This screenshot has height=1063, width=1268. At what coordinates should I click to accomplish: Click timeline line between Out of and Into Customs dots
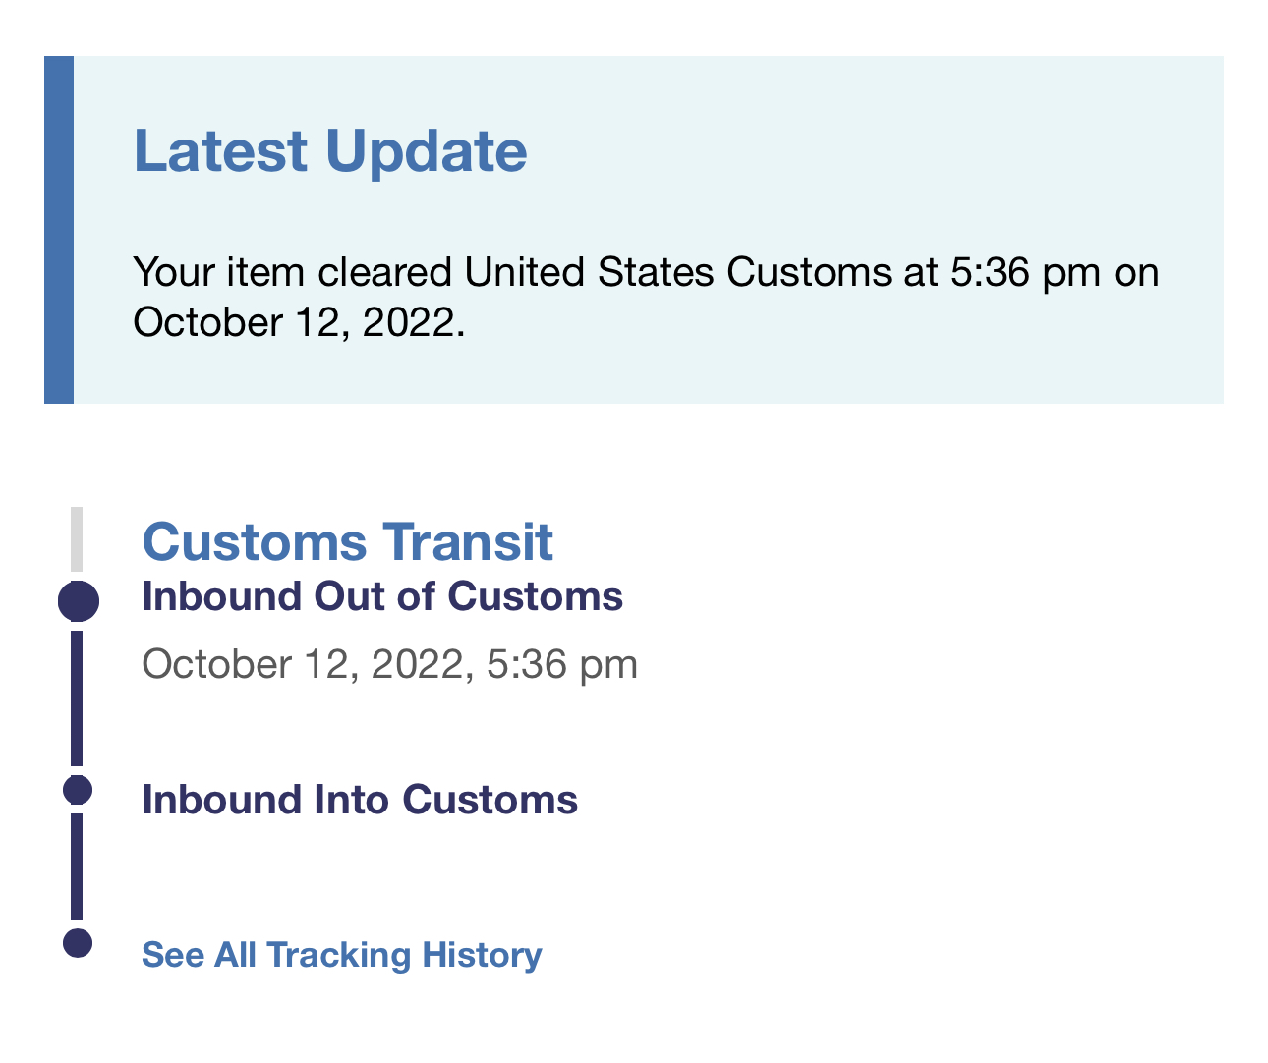pyautogui.click(x=77, y=698)
